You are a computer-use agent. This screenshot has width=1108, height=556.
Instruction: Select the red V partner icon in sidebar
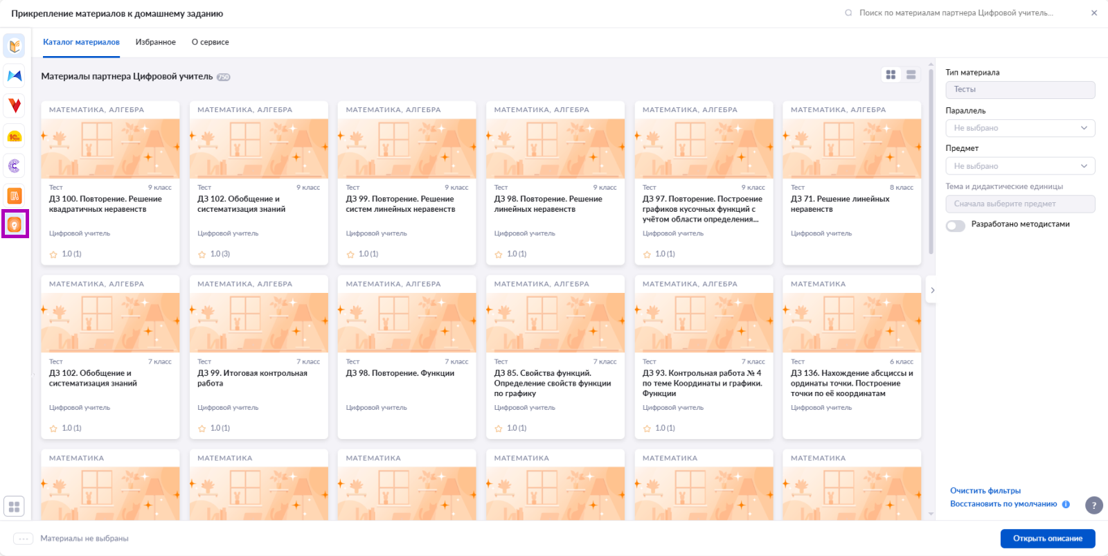click(15, 106)
